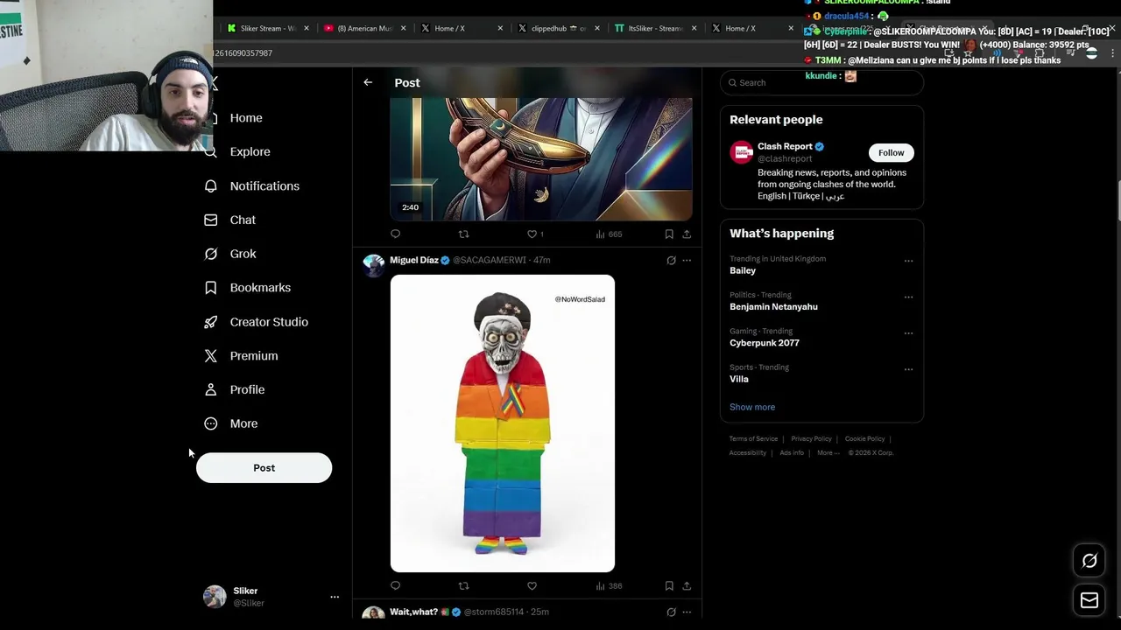Open account options next to Sliker
The width and height of the screenshot is (1121, 630).
(x=335, y=597)
